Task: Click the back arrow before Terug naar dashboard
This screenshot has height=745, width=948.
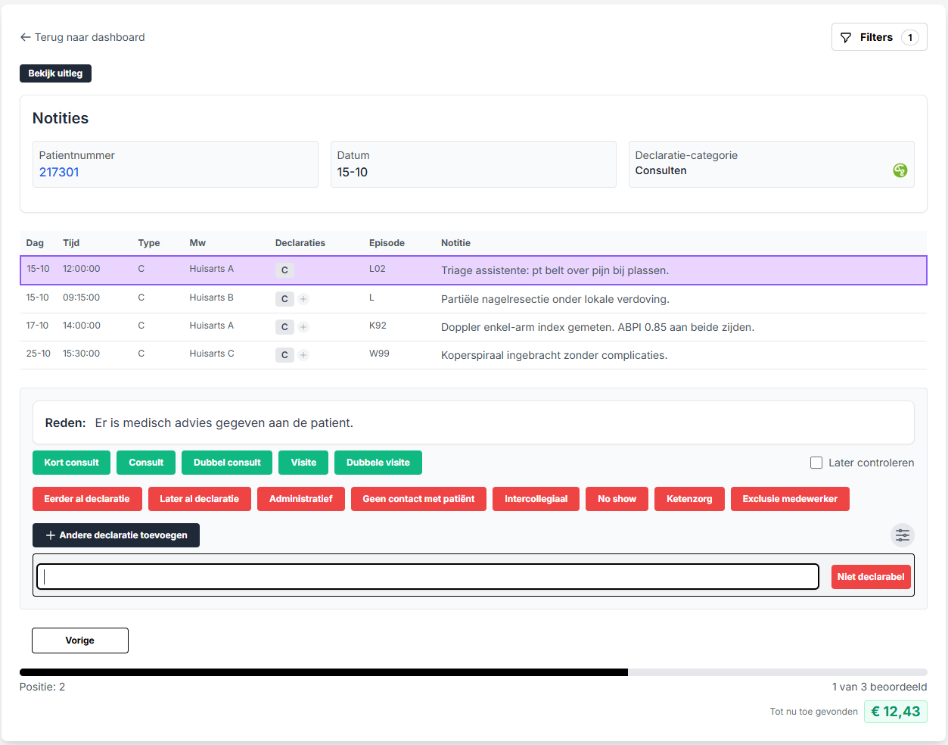Action: tap(25, 36)
